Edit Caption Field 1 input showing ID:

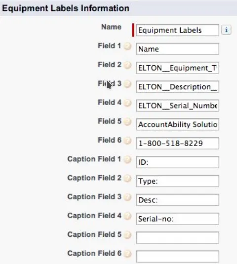click(x=178, y=162)
